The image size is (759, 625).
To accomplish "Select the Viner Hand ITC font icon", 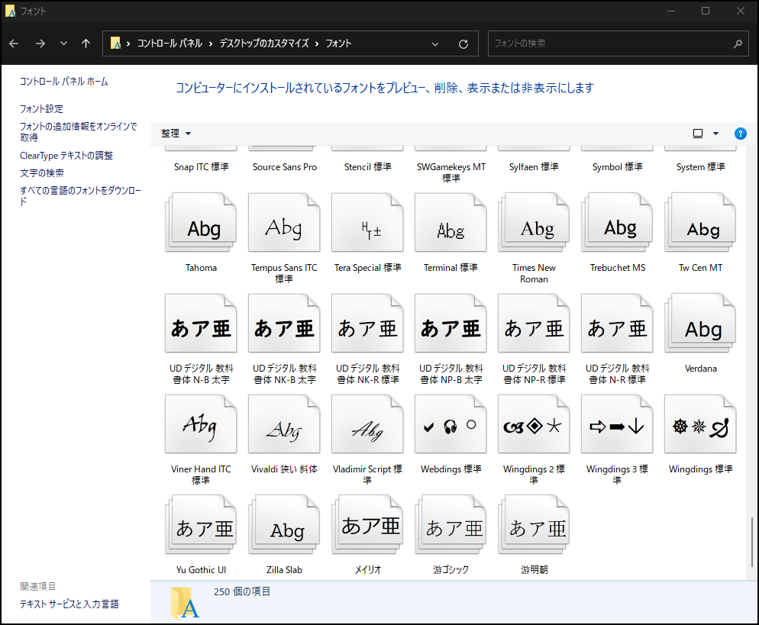I will point(201,424).
